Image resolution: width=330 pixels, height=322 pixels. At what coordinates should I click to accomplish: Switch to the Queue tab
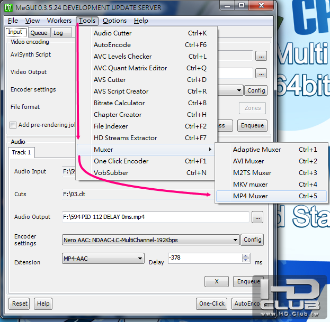[x=39, y=33]
